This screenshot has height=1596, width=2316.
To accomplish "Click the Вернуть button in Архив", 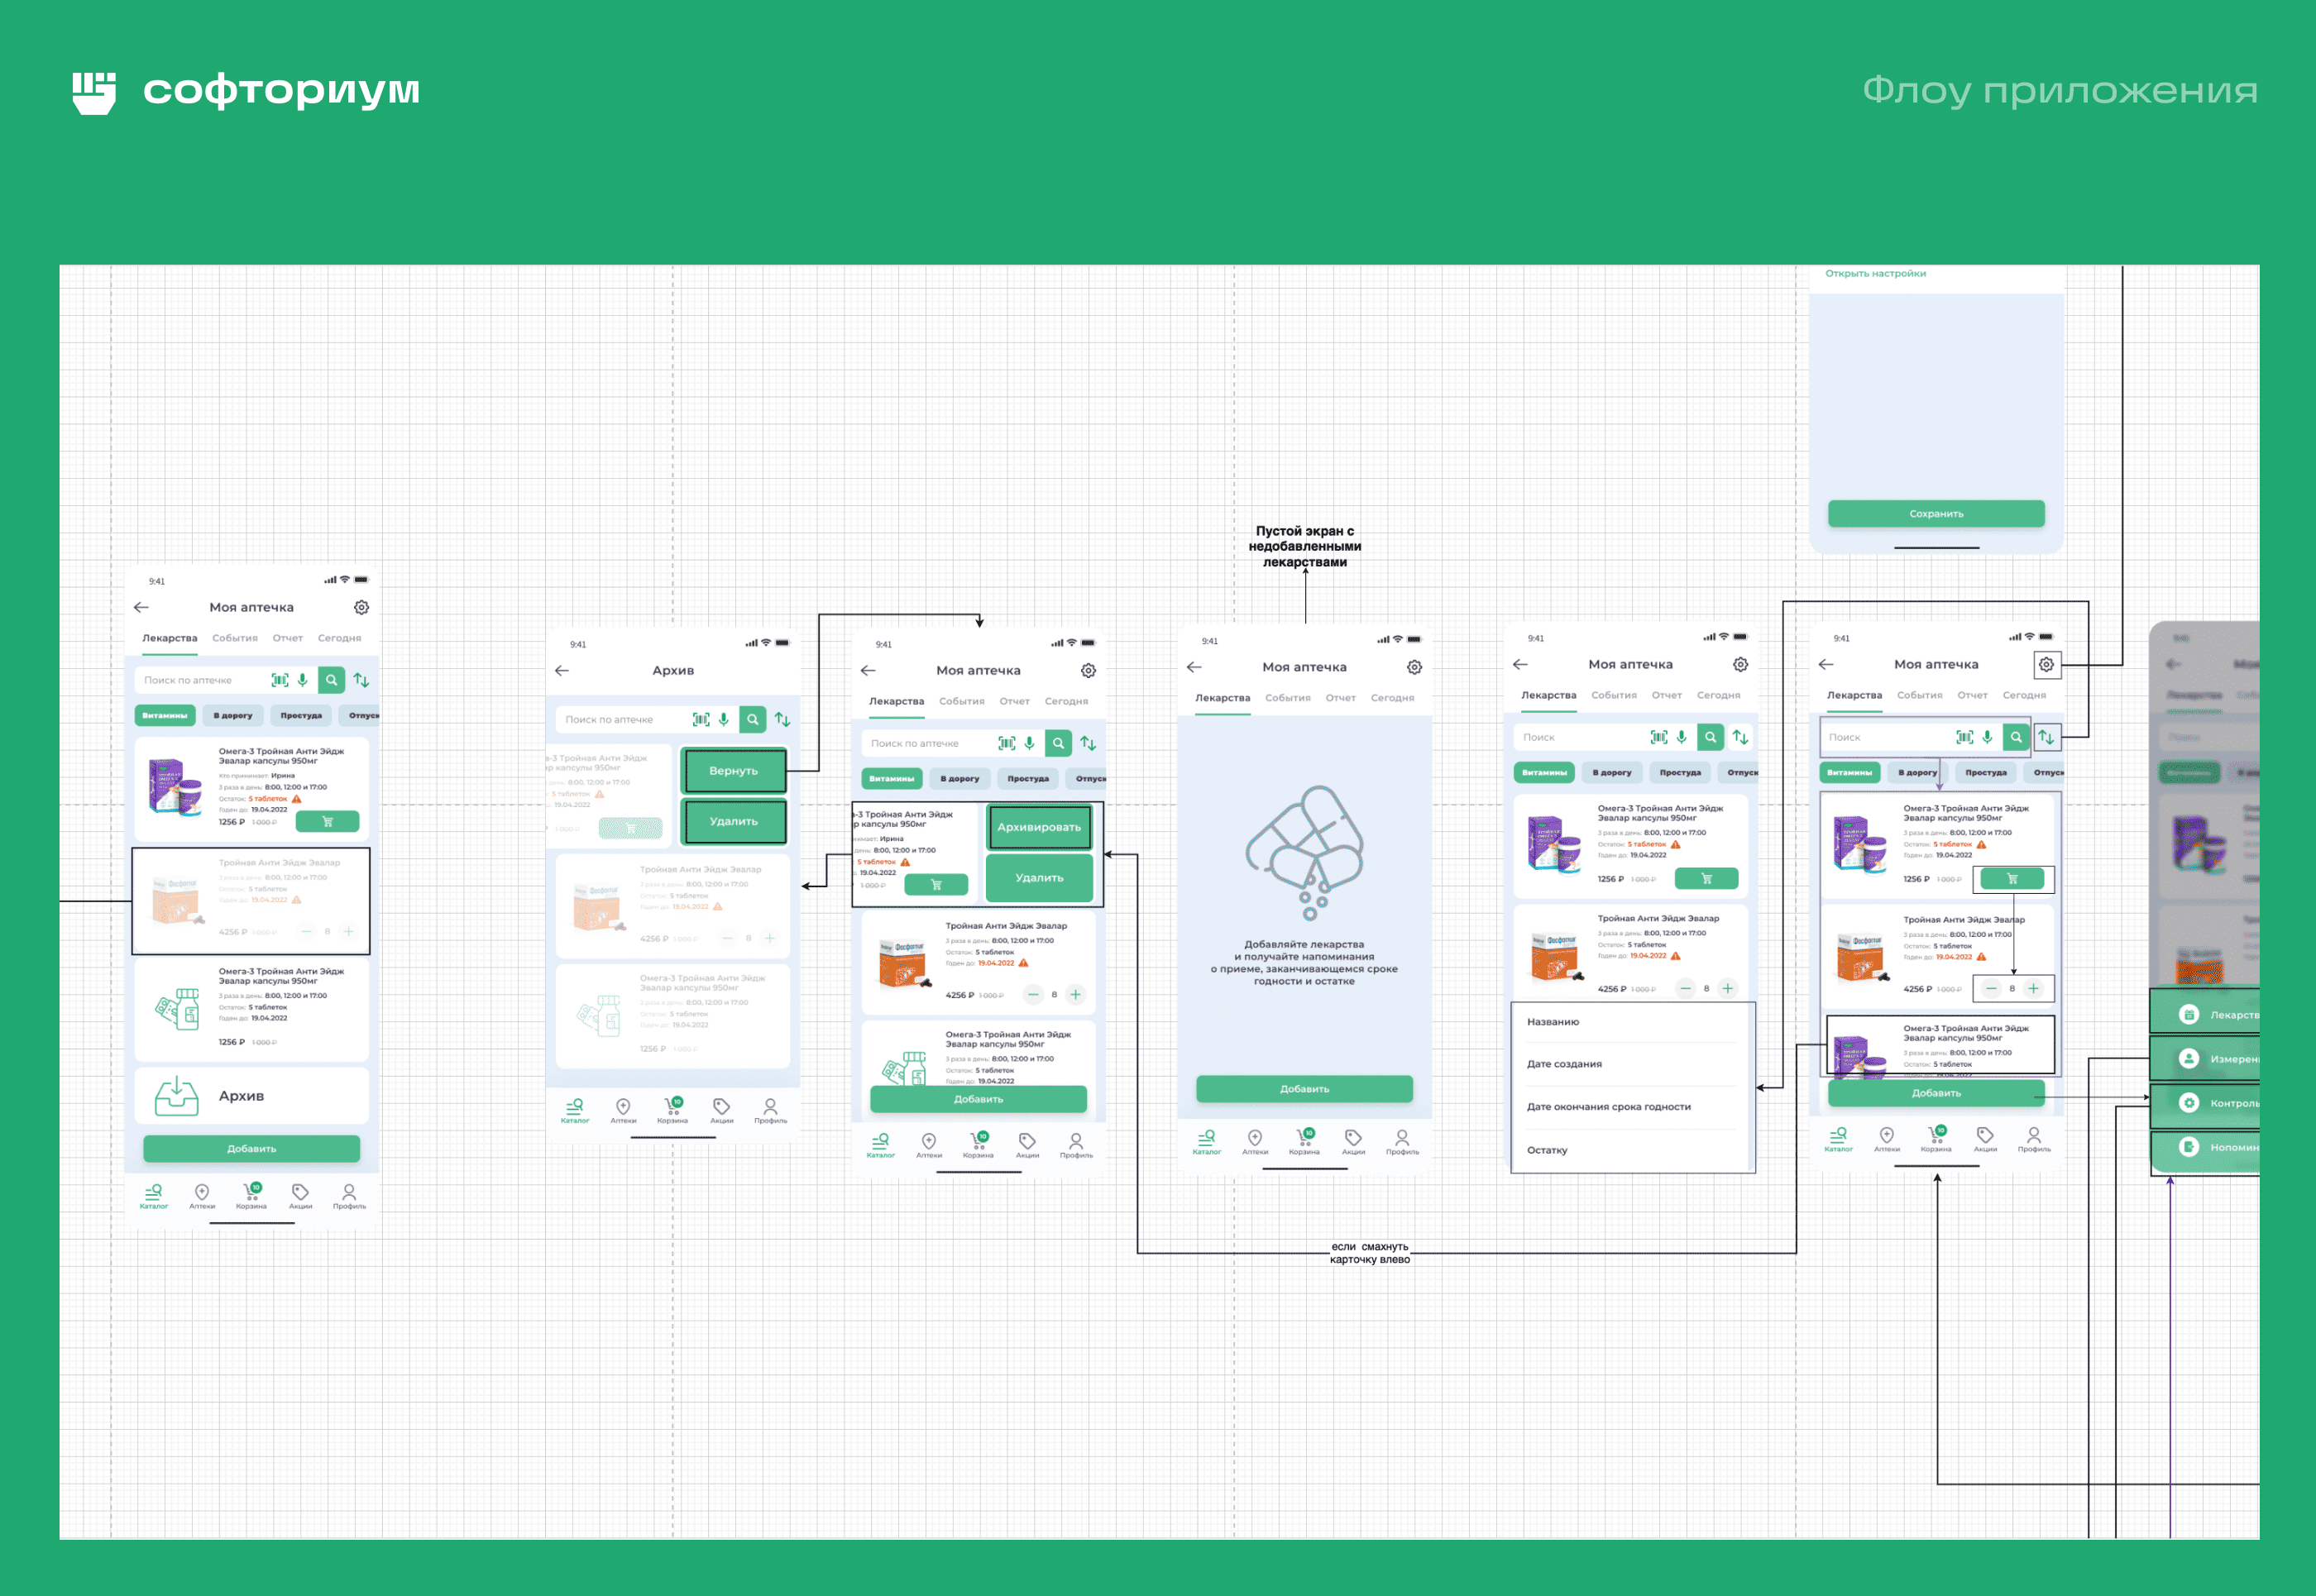I will tap(733, 771).
